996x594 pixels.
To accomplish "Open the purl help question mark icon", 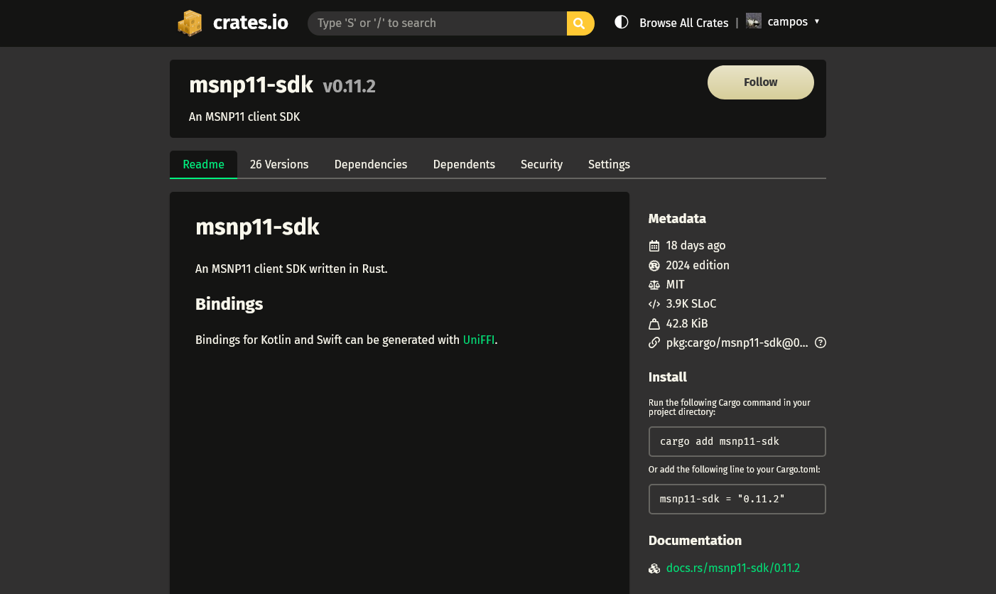I will (821, 342).
